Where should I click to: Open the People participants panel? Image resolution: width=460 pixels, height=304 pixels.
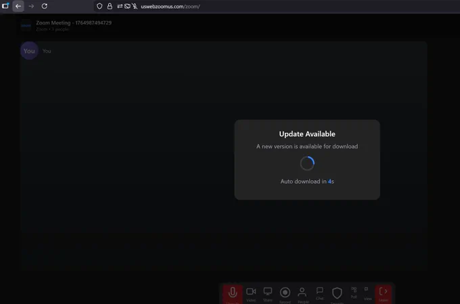pyautogui.click(x=302, y=295)
